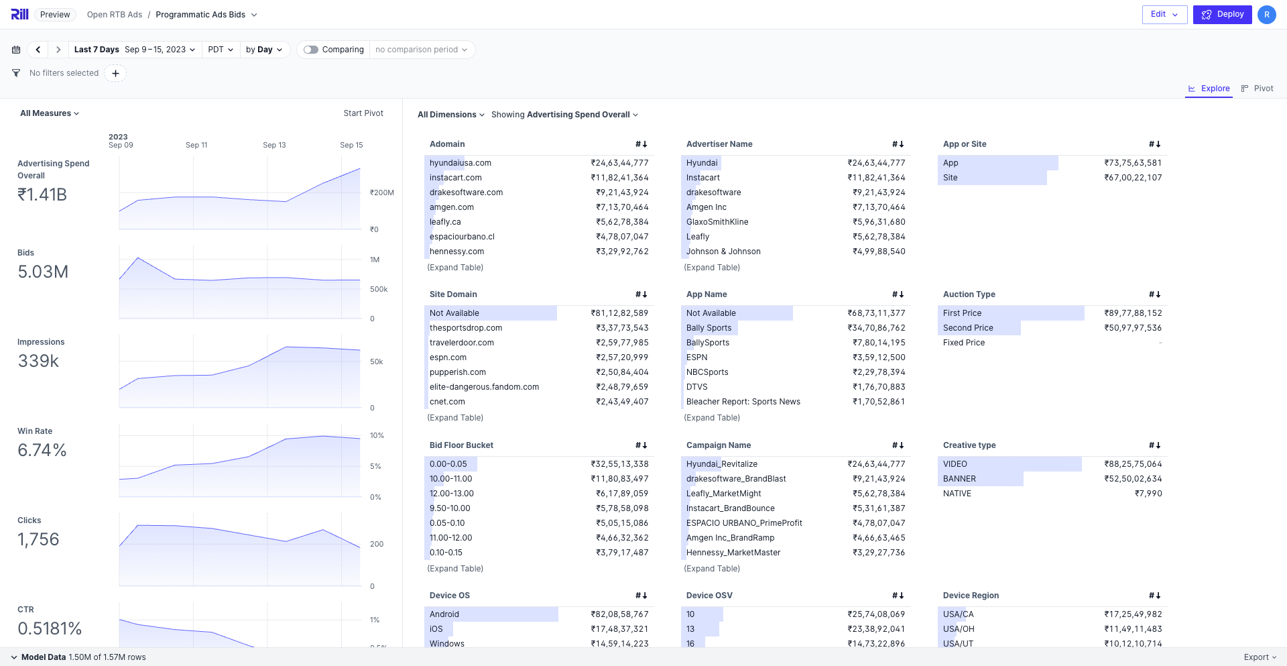Open the user avatar R menu
This screenshot has height=666, width=1287.
[x=1266, y=15]
